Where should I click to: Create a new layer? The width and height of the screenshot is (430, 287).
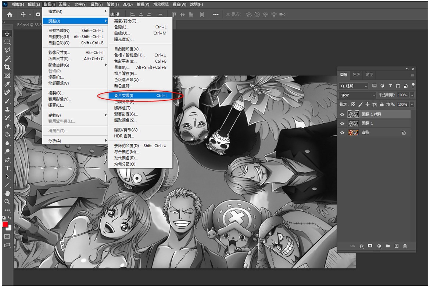tap(396, 246)
